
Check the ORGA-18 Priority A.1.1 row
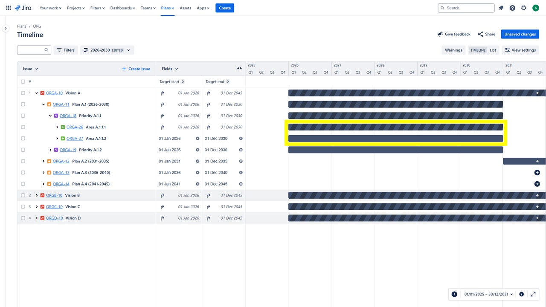[x=23, y=116]
